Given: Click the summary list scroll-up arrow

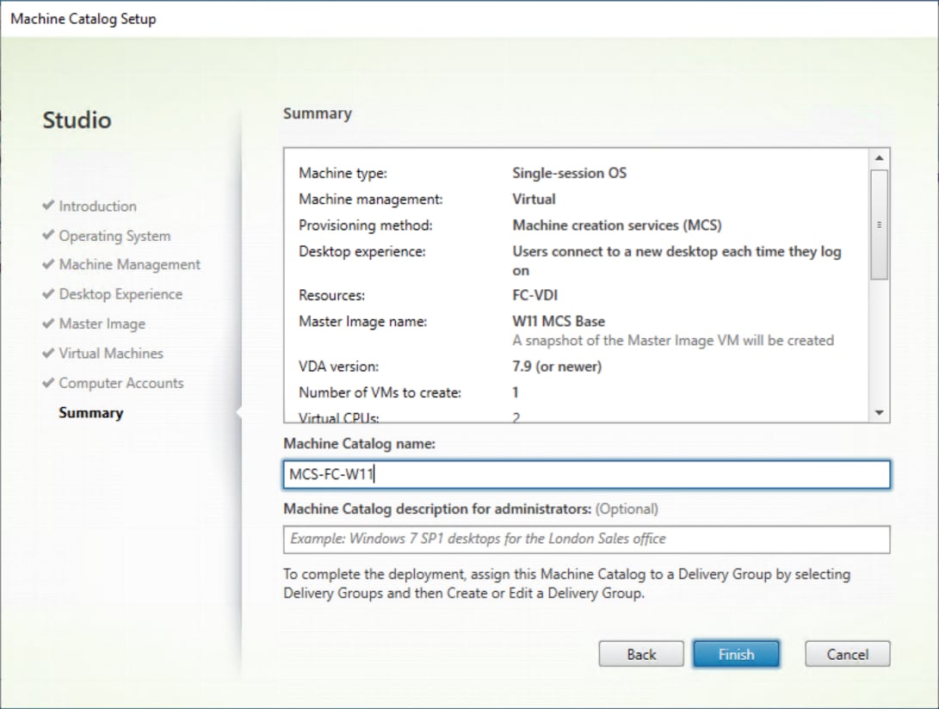Looking at the screenshot, I should coord(879,158).
